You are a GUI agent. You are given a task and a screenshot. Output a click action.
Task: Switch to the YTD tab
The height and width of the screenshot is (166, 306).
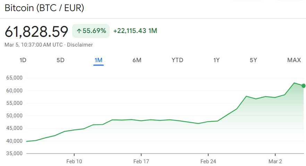(177, 60)
